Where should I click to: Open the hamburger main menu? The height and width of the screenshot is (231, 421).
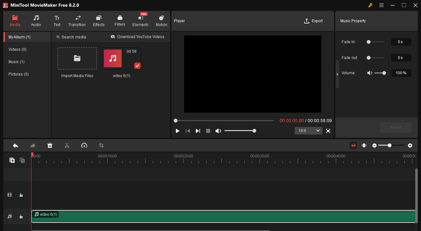click(381, 5)
